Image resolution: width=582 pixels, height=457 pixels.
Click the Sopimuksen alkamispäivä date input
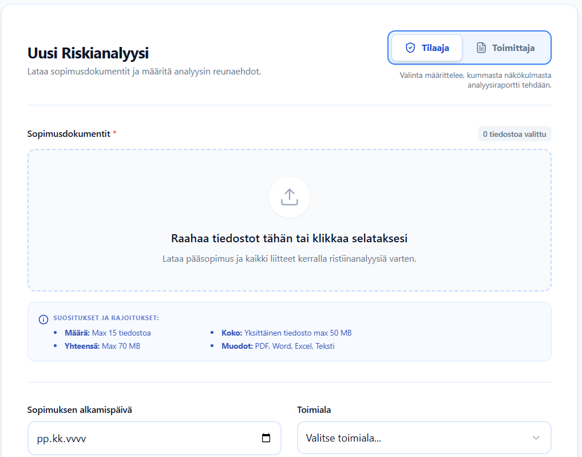[x=155, y=438]
